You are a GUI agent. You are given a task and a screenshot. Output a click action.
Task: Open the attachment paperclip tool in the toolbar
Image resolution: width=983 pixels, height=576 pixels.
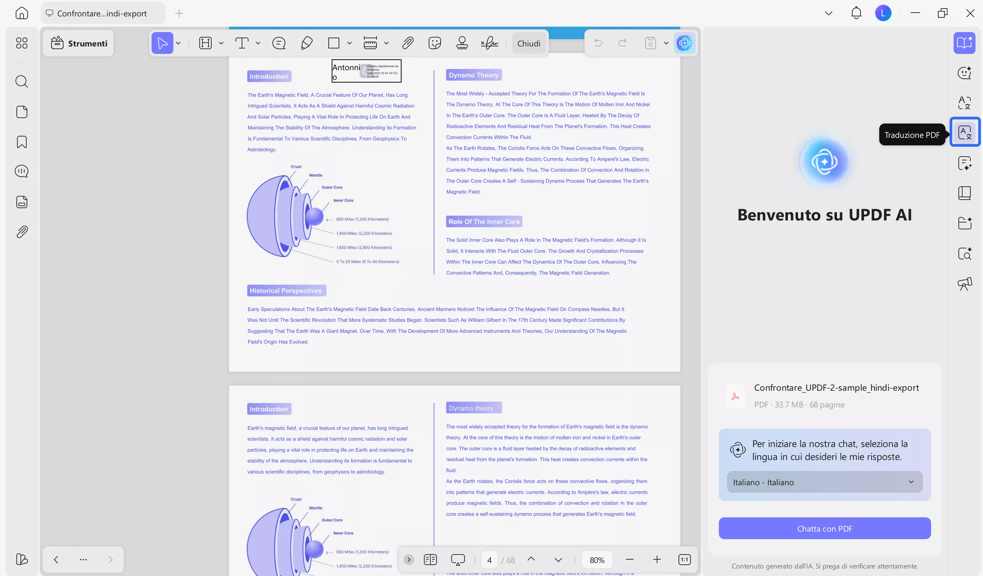point(408,43)
